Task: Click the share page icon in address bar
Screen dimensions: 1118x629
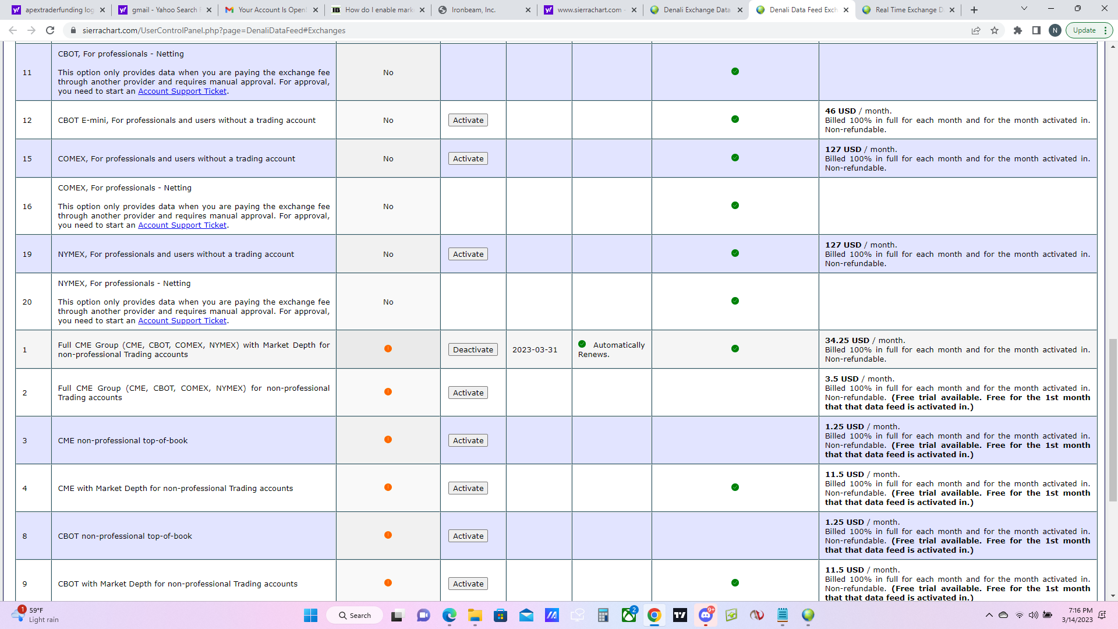Action: point(976,30)
